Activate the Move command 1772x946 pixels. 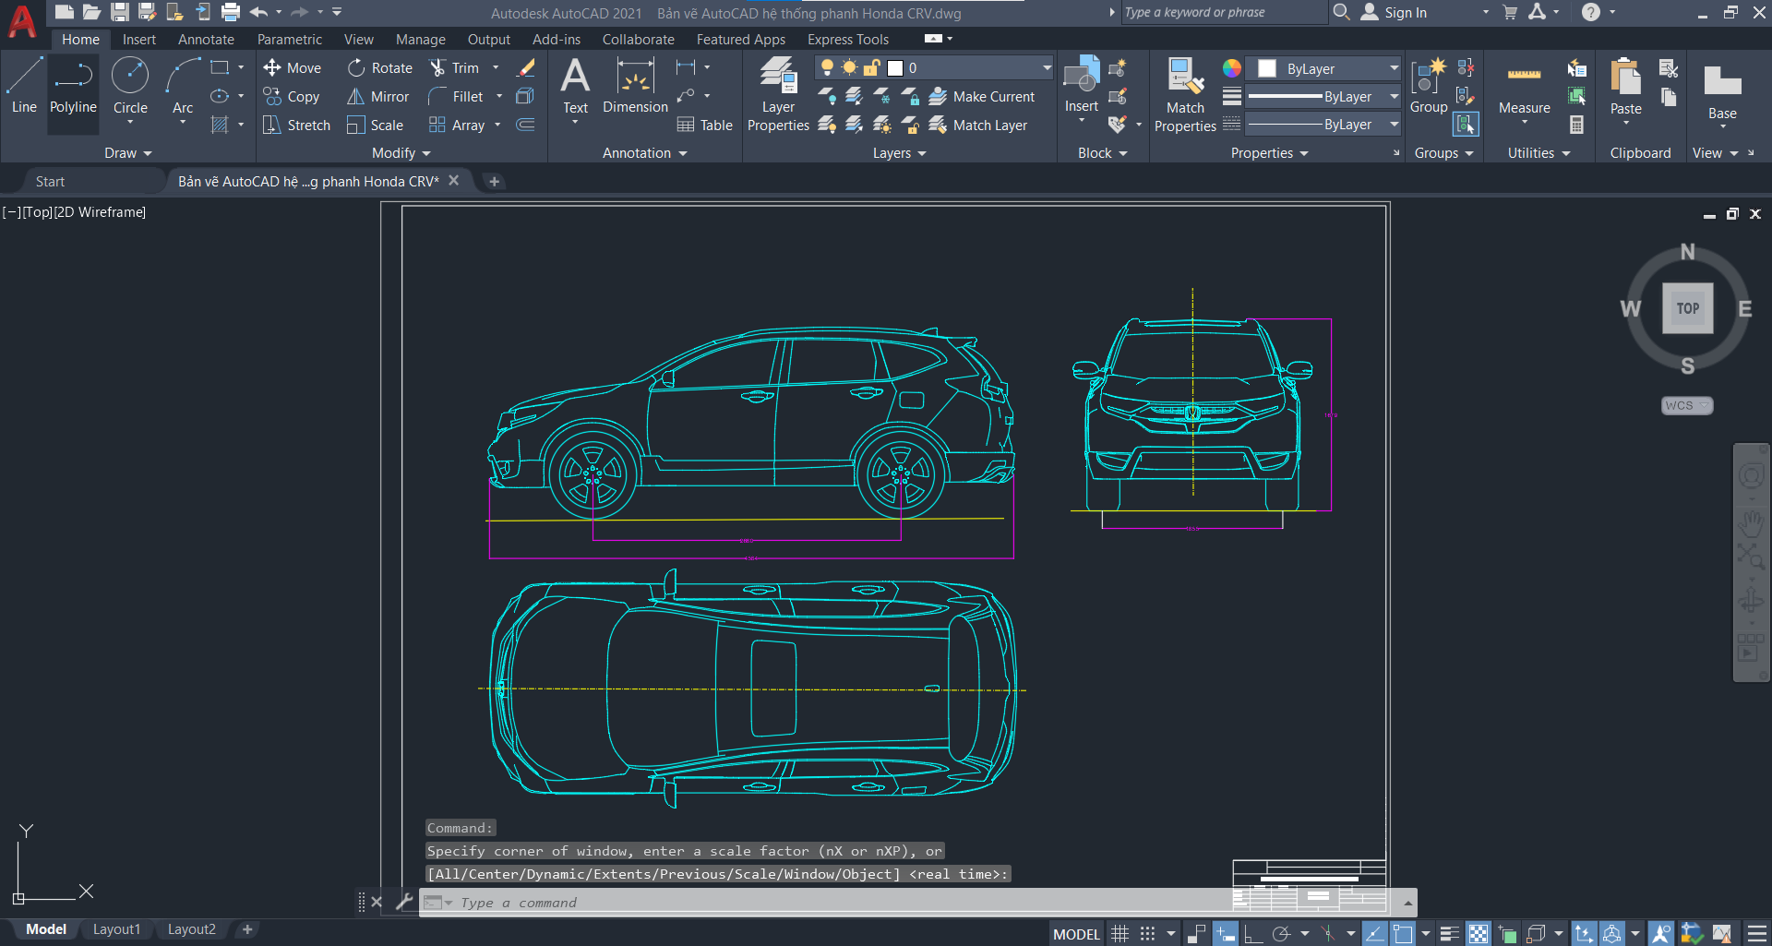(292, 67)
